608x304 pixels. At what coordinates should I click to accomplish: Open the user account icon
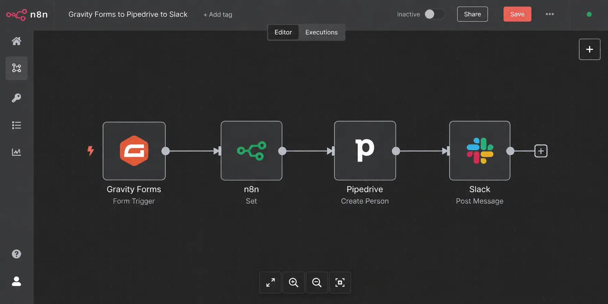coord(16,281)
